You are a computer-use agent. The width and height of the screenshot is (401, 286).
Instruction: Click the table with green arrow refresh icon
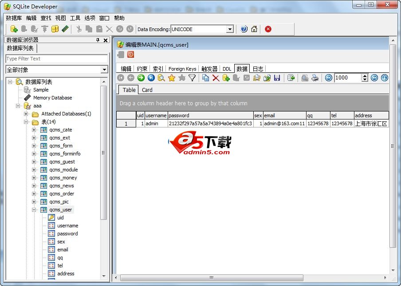click(291, 78)
